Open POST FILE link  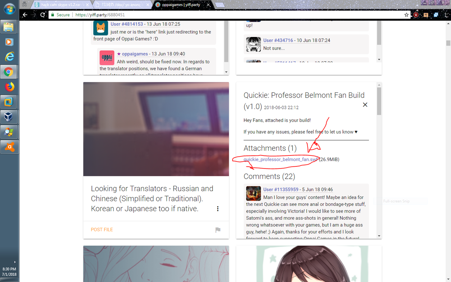(102, 229)
